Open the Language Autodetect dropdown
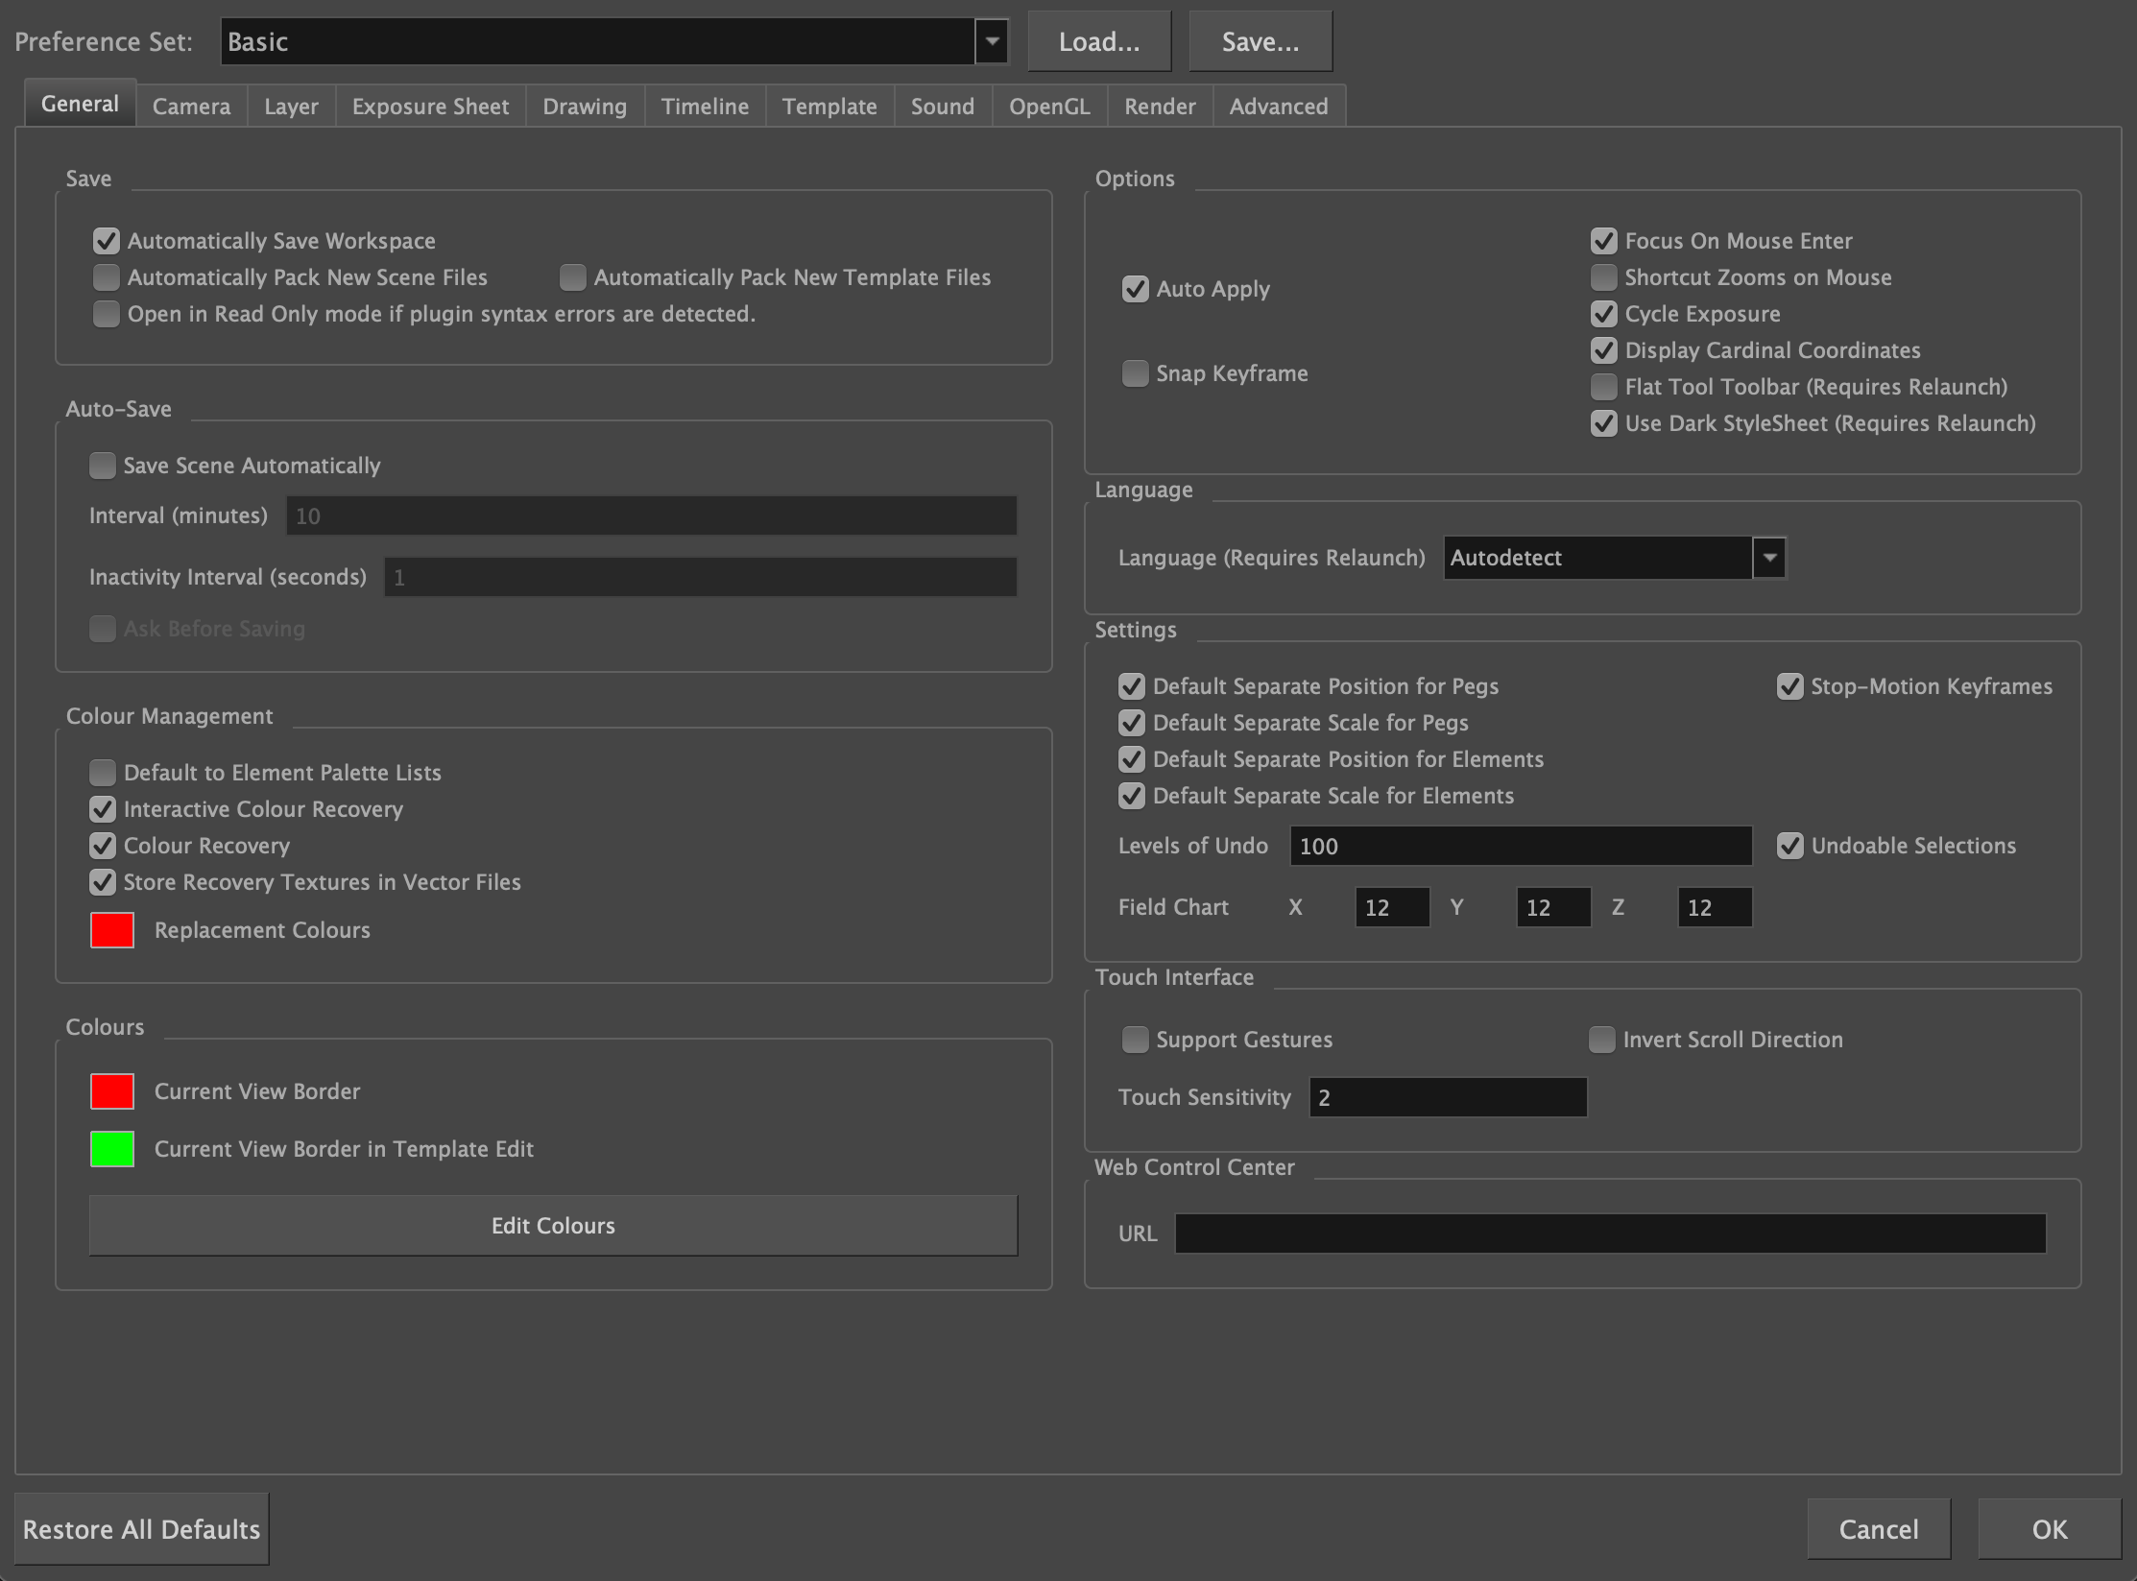 click(1769, 558)
